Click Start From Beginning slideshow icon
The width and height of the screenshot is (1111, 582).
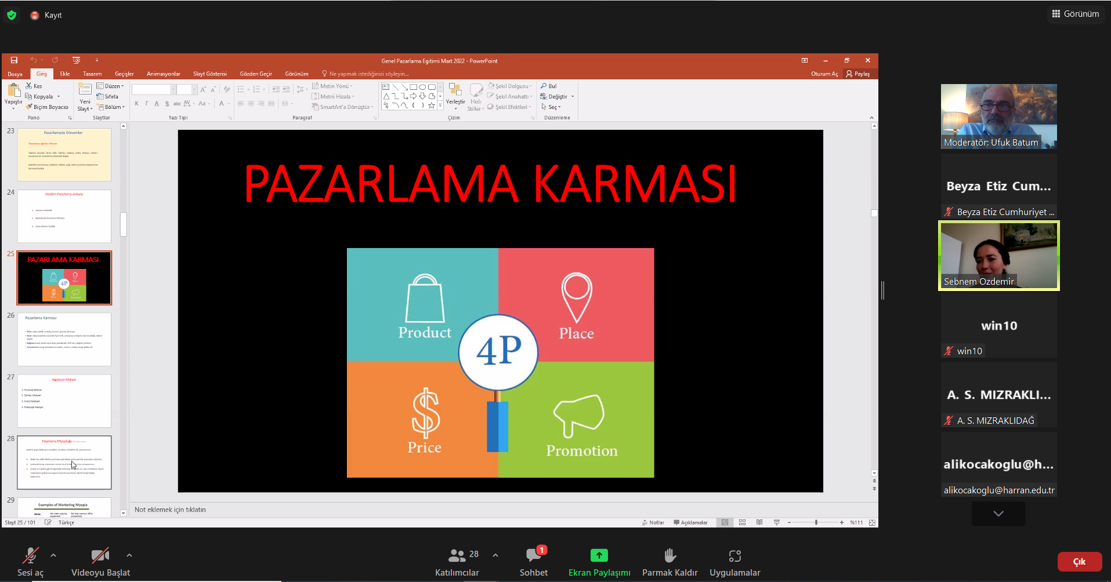tap(76, 60)
